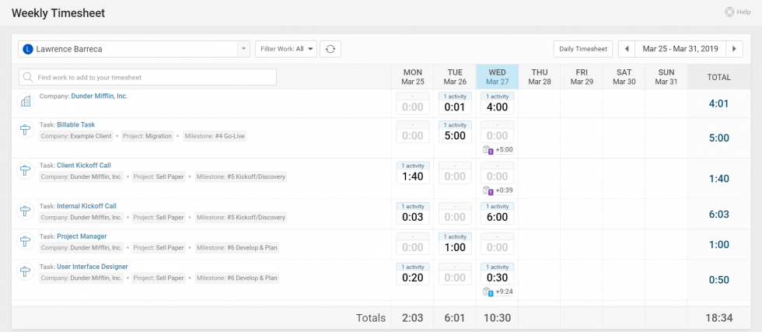Open the Dunder Mifflin, Inc. company link
The image size is (762, 332).
(x=100, y=96)
